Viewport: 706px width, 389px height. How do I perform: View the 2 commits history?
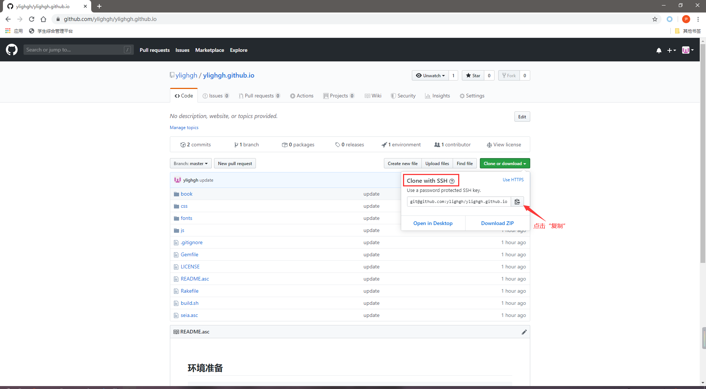(196, 144)
